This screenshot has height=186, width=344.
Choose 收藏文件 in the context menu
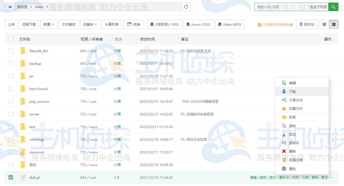coord(302,108)
